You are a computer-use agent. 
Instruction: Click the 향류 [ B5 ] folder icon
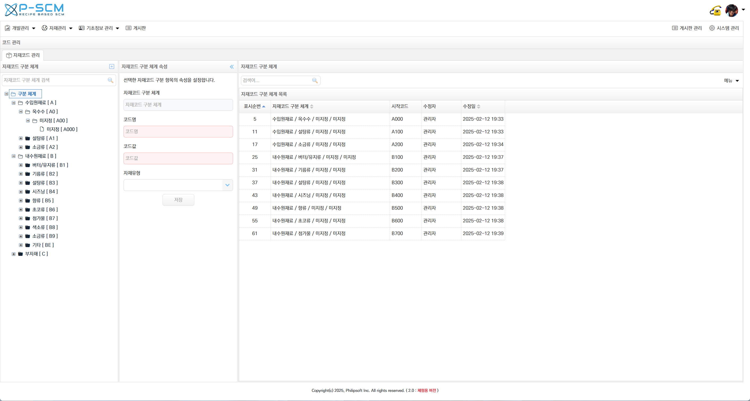28,201
